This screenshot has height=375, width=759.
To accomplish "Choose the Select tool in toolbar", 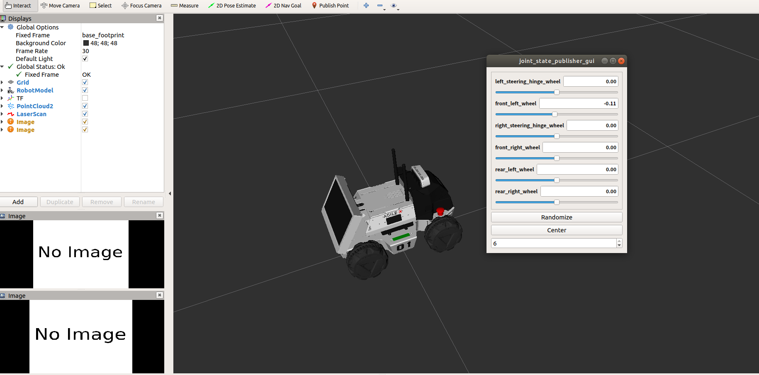I will coord(101,6).
